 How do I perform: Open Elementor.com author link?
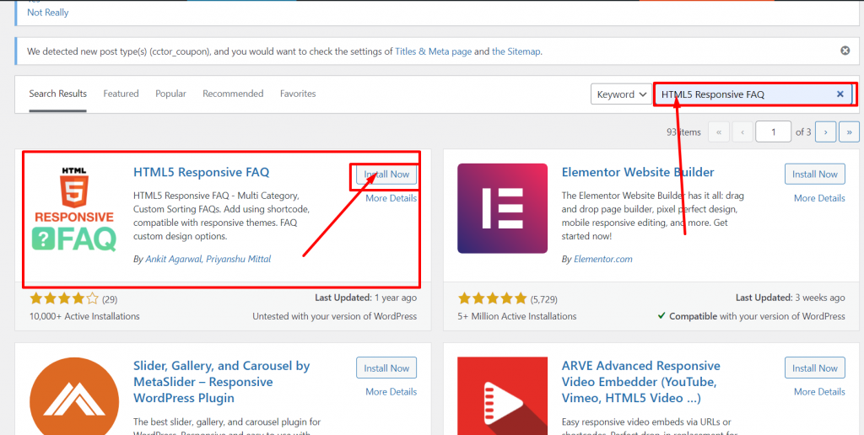[x=602, y=259]
